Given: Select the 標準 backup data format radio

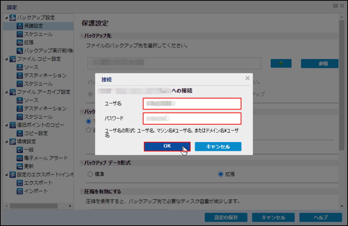Looking at the screenshot, I should (x=90, y=174).
